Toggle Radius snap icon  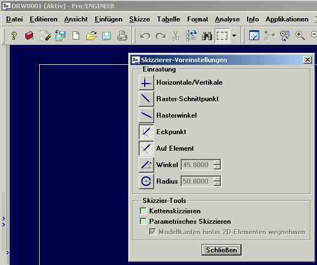click(x=146, y=181)
